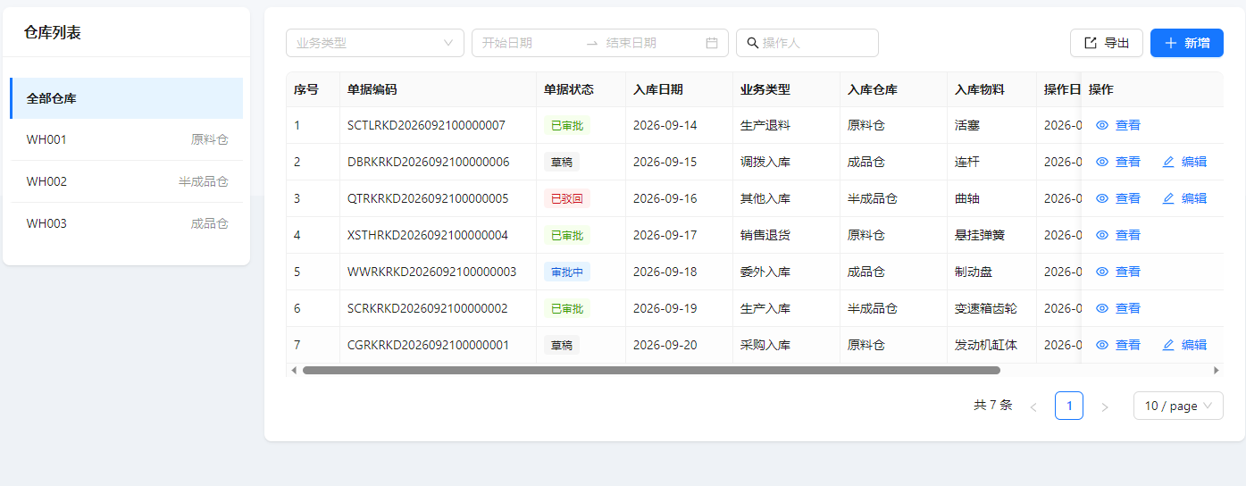Image resolution: width=1246 pixels, height=486 pixels.
Task: Click the plus icon in 新增 button
Action: click(1171, 43)
